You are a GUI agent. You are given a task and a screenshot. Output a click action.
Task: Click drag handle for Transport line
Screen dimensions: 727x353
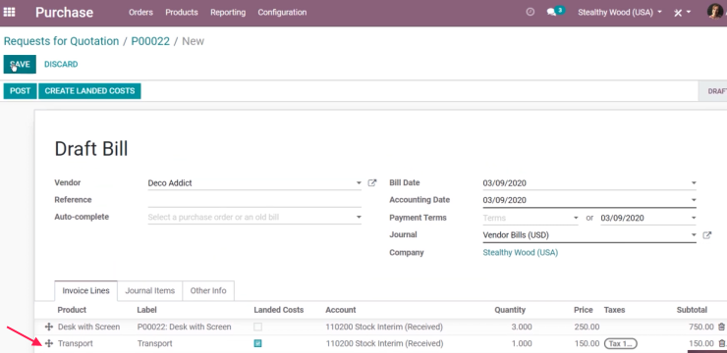coord(49,343)
